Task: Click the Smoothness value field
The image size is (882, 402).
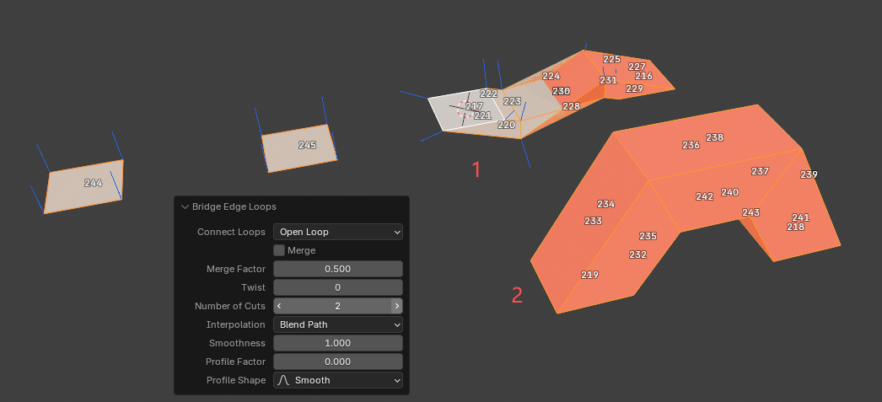Action: click(337, 343)
